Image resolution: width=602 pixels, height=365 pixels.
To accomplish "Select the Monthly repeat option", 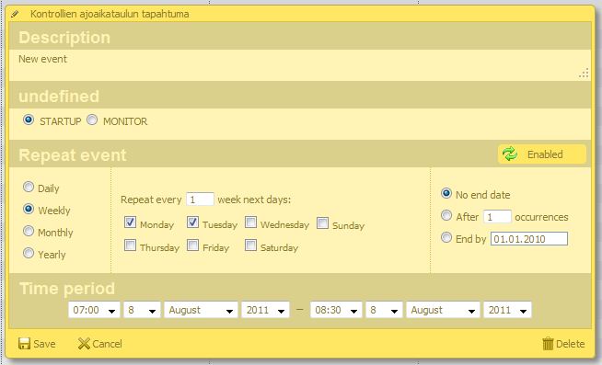I will tap(29, 231).
